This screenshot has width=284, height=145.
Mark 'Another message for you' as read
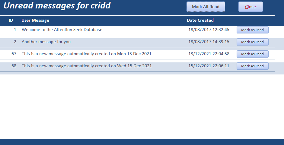pyautogui.click(x=253, y=42)
